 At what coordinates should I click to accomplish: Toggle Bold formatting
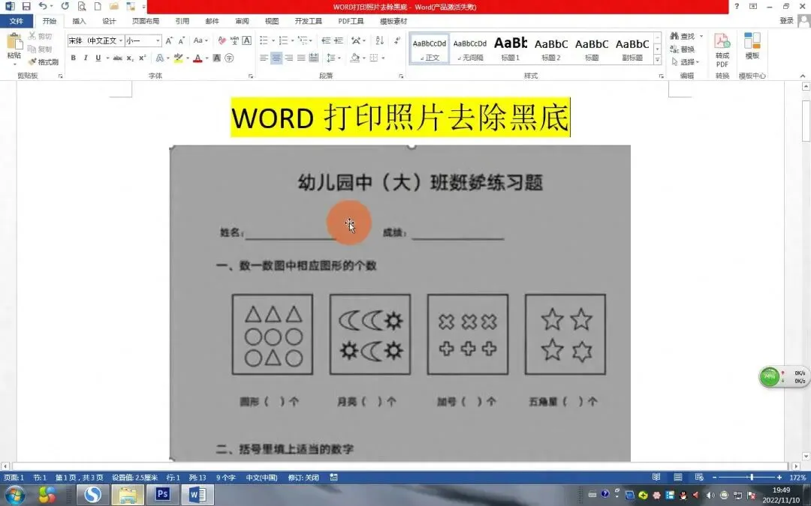pyautogui.click(x=74, y=58)
